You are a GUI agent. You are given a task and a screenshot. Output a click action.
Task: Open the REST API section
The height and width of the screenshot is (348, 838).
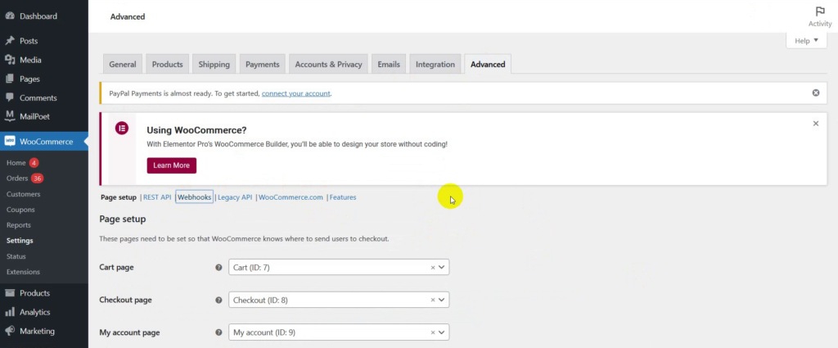157,197
